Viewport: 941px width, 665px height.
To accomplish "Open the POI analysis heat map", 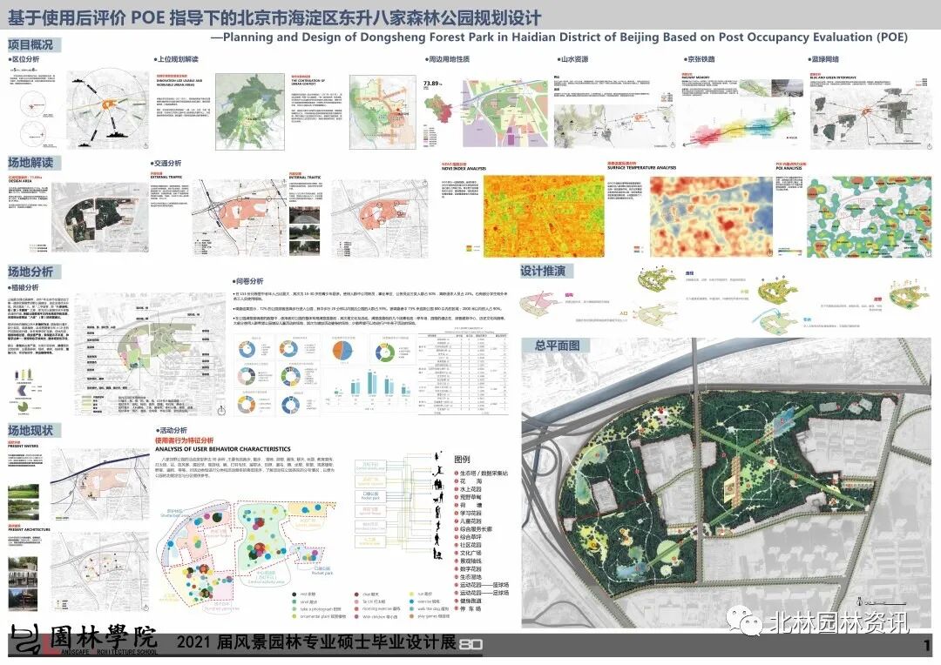I will coord(869,217).
